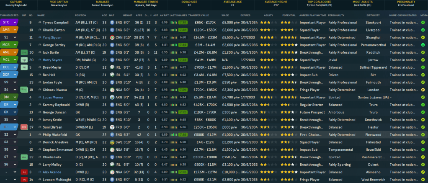Click the China flag for Yang Siyuan
Image resolution: width=428 pixels, height=183 pixels.
(112, 37)
